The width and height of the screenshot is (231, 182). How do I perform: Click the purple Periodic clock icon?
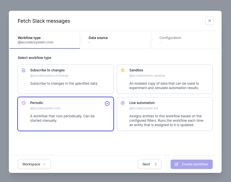coord(24,103)
